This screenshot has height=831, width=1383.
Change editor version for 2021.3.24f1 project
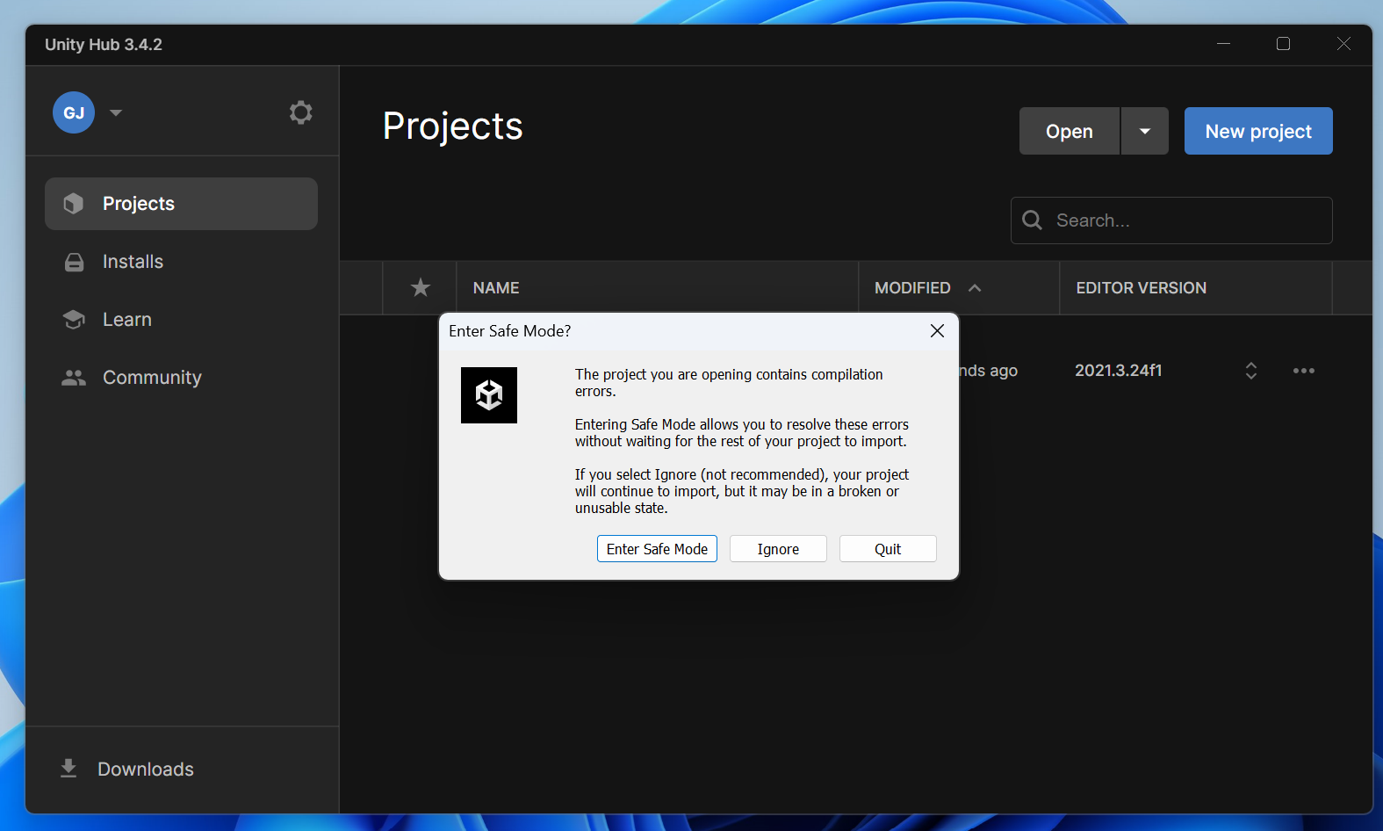(x=1251, y=371)
